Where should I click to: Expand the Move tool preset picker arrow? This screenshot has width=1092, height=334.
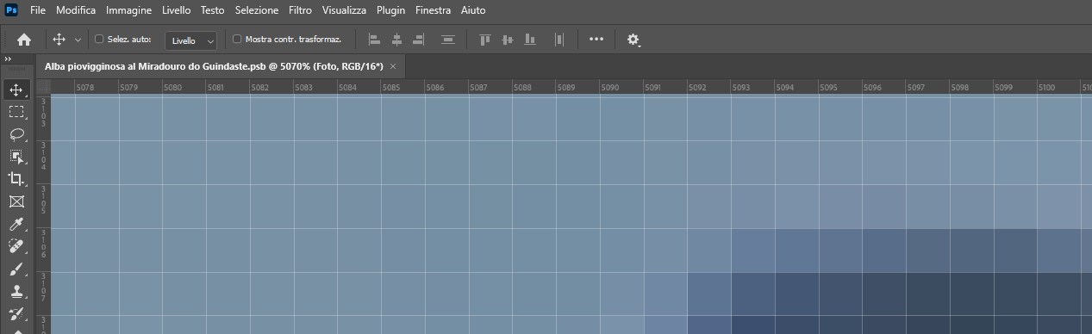tap(78, 40)
